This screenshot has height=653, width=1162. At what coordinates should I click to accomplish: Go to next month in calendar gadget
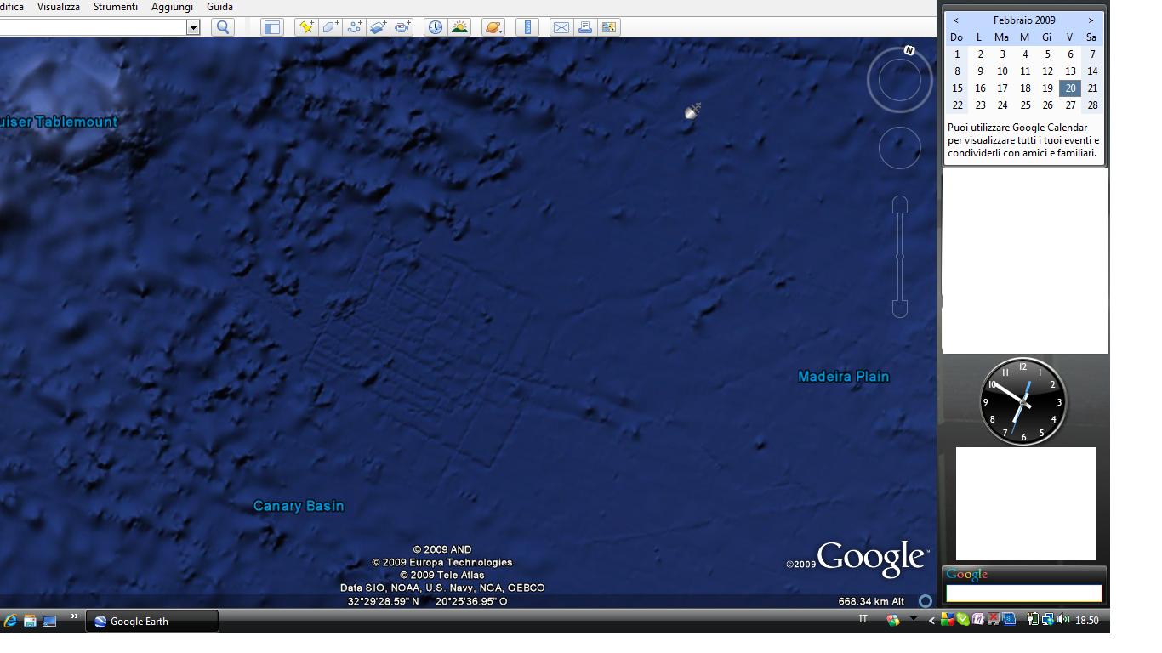[1091, 20]
